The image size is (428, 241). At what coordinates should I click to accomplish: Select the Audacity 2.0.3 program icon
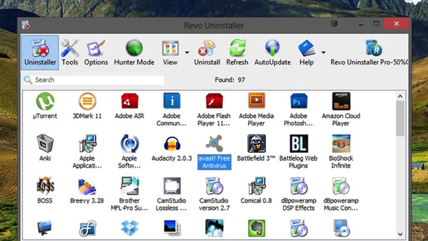tap(172, 148)
